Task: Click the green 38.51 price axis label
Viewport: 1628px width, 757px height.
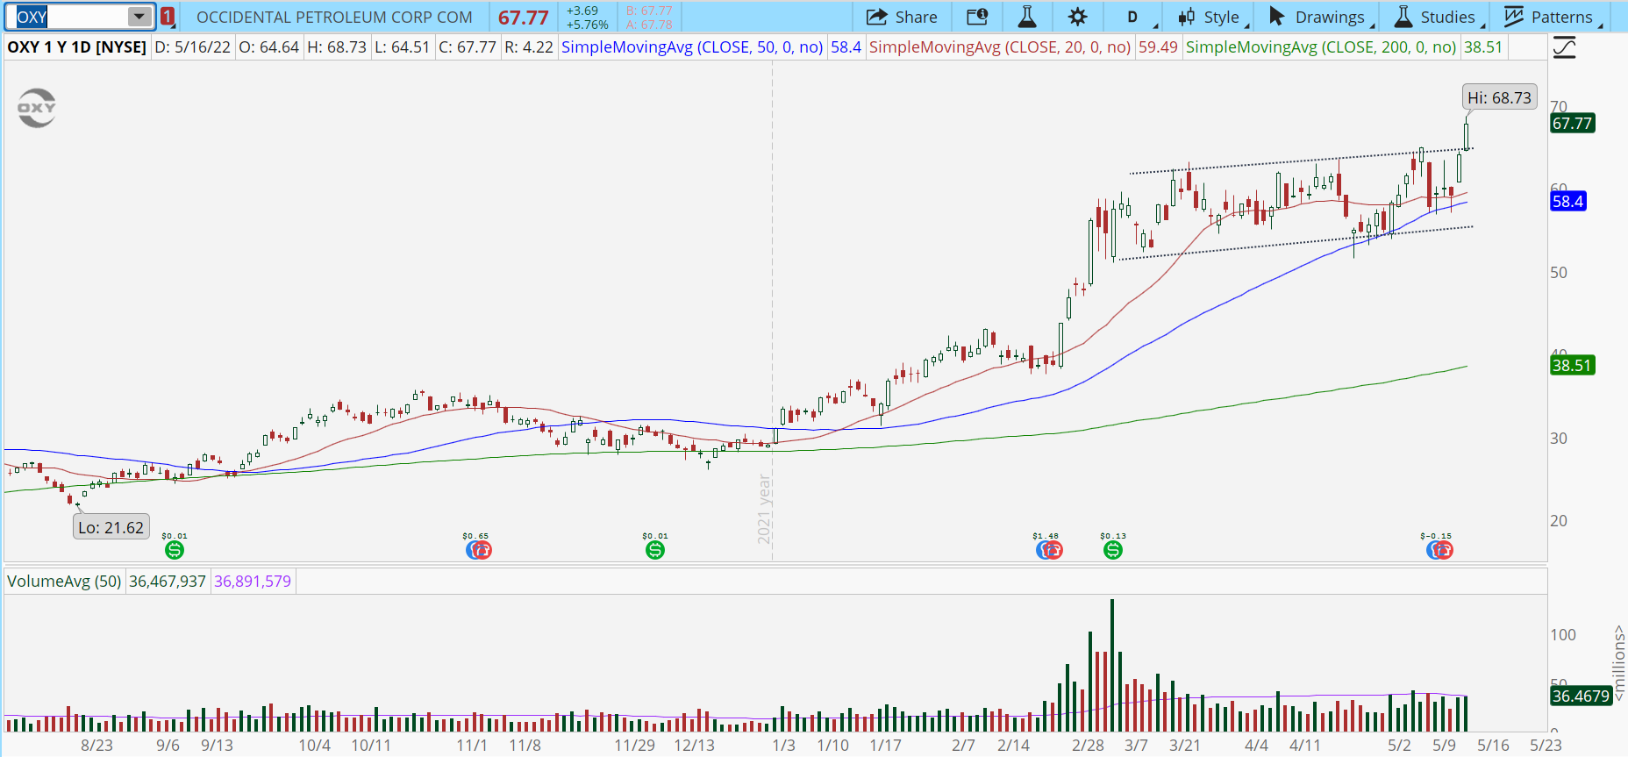Action: pos(1572,365)
